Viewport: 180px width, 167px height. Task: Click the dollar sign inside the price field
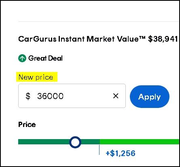pos(28,96)
